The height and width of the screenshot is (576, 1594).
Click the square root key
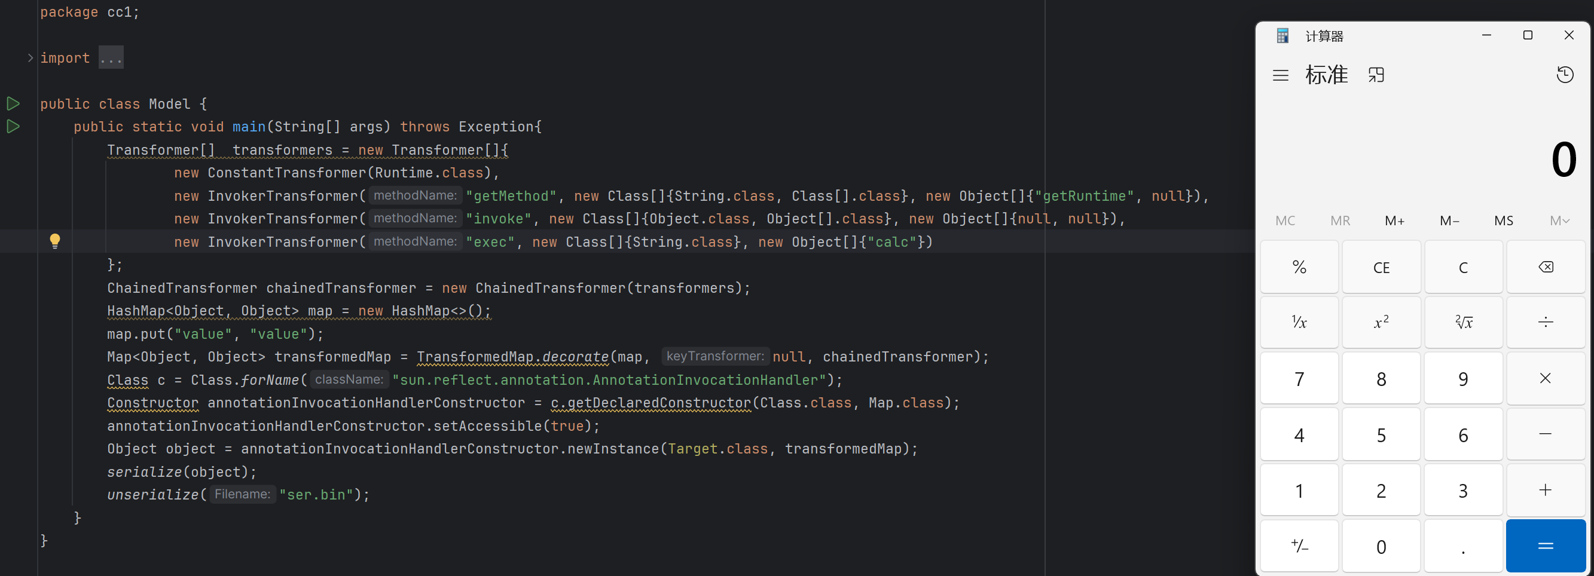click(1463, 322)
